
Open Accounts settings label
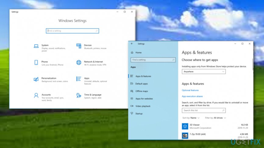click(46, 95)
